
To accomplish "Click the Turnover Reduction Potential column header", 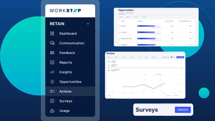I will 185,21.
